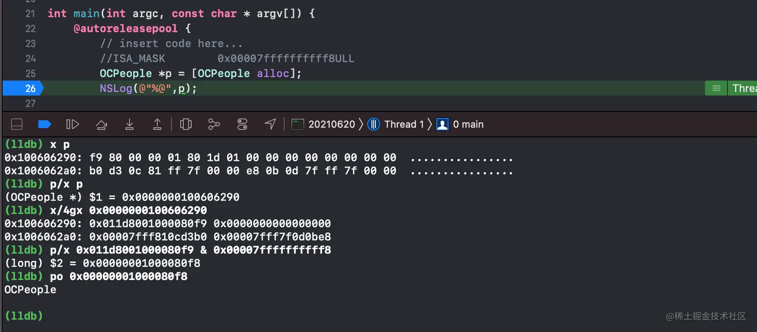Open the Thread 1 jump bar item
The width and height of the screenshot is (757, 332).
point(396,124)
